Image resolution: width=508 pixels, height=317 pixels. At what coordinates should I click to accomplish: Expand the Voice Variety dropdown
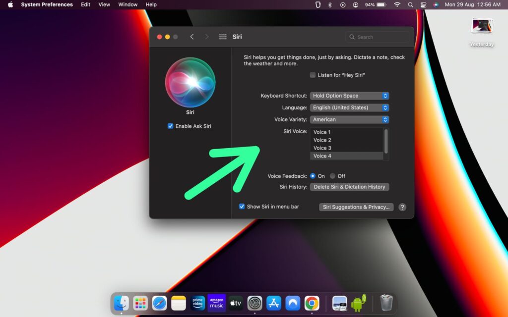click(349, 120)
